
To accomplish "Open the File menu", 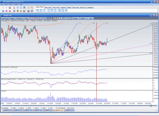I will [2, 5].
